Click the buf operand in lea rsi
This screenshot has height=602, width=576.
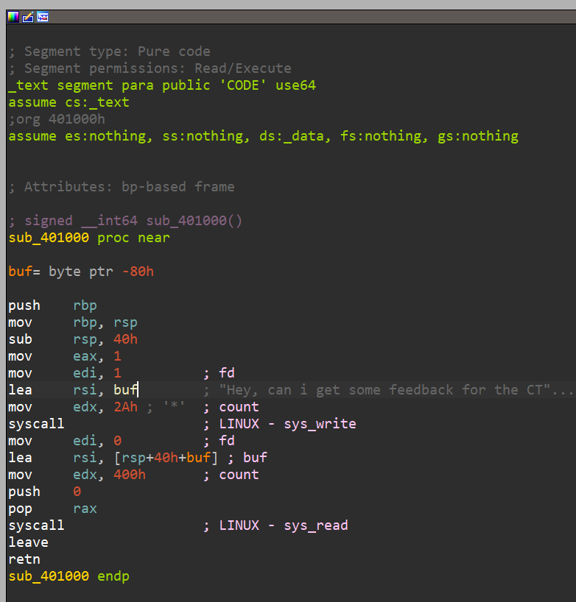(125, 390)
